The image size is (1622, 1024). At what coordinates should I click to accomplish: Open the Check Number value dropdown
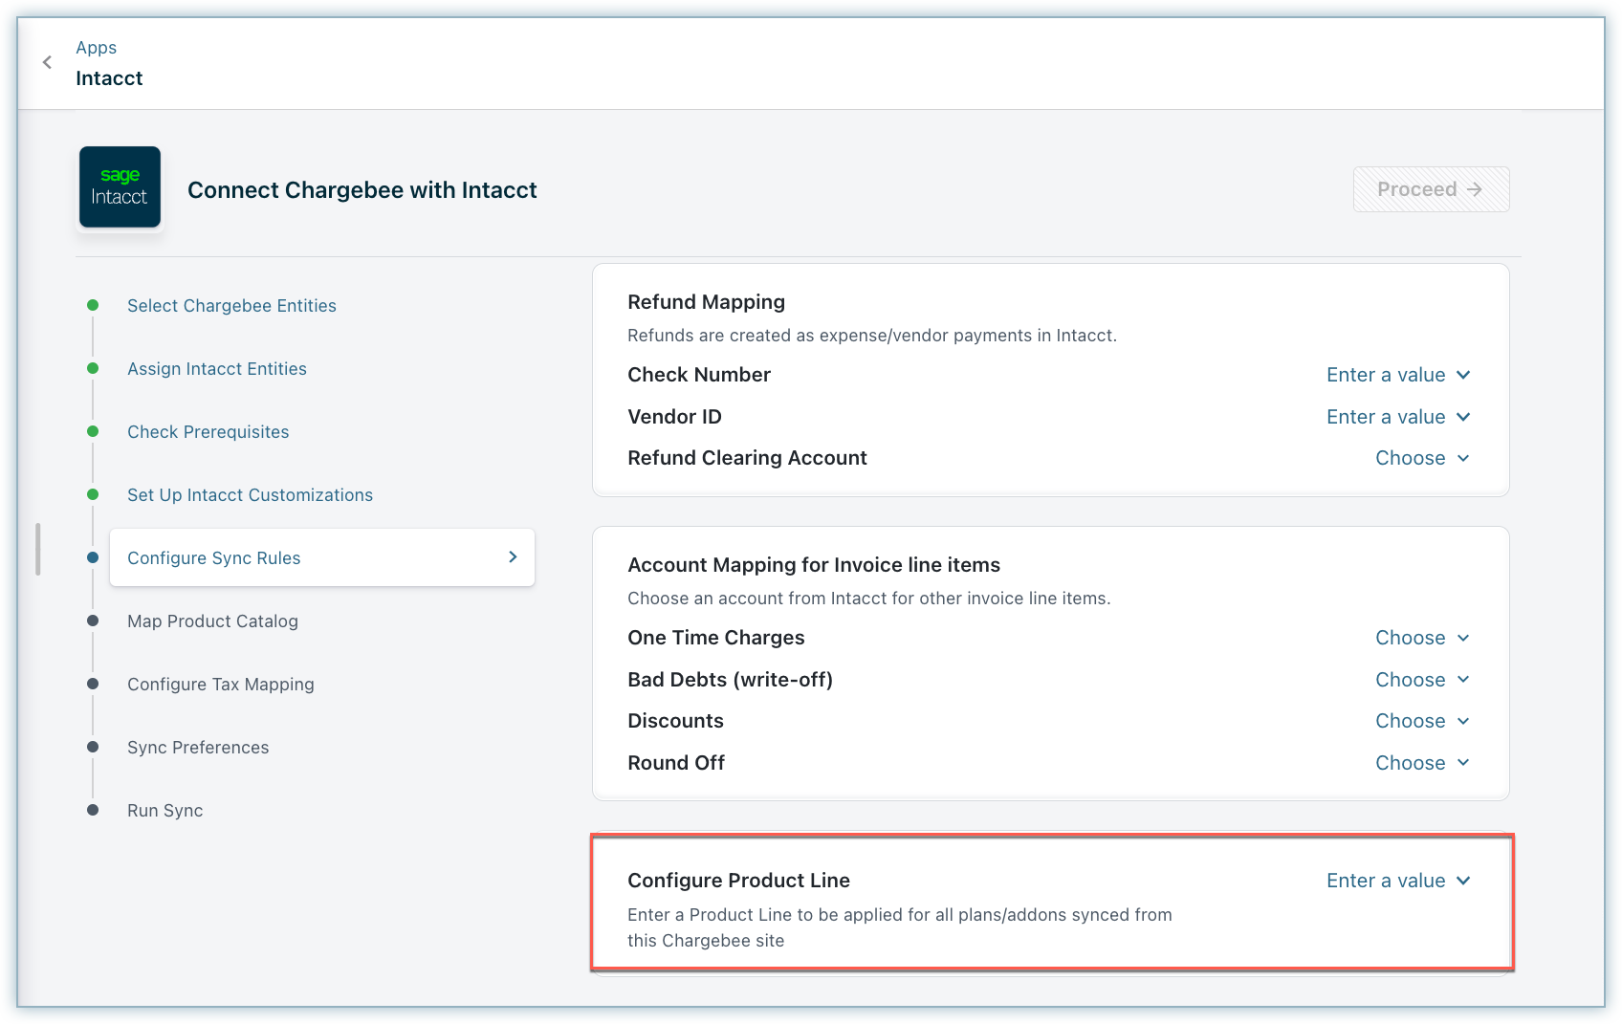click(1397, 375)
